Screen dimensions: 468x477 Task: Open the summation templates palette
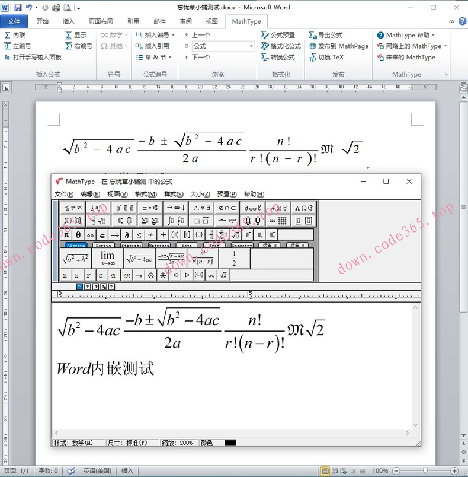click(x=149, y=221)
